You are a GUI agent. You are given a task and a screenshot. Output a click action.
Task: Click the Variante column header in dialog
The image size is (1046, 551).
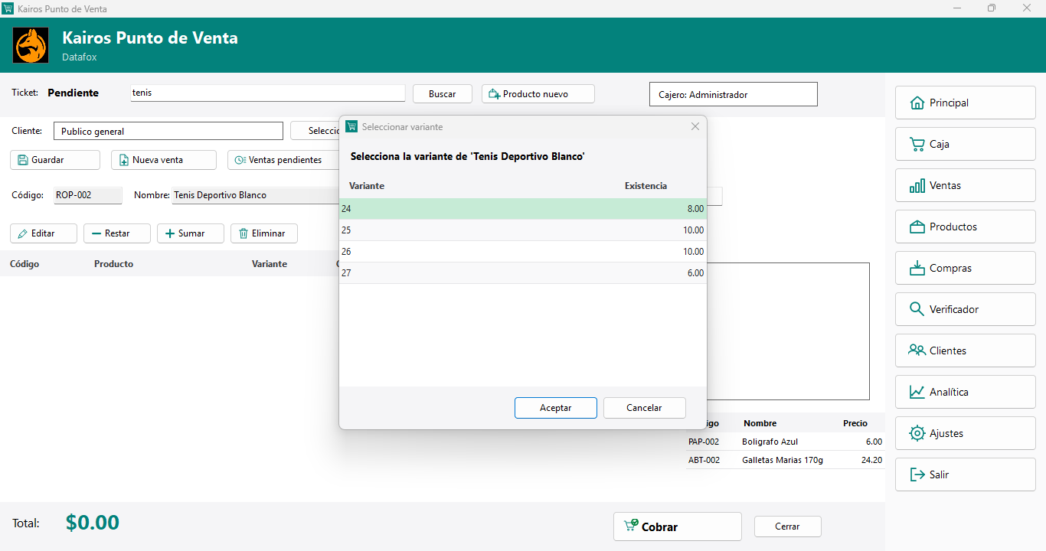(x=367, y=186)
